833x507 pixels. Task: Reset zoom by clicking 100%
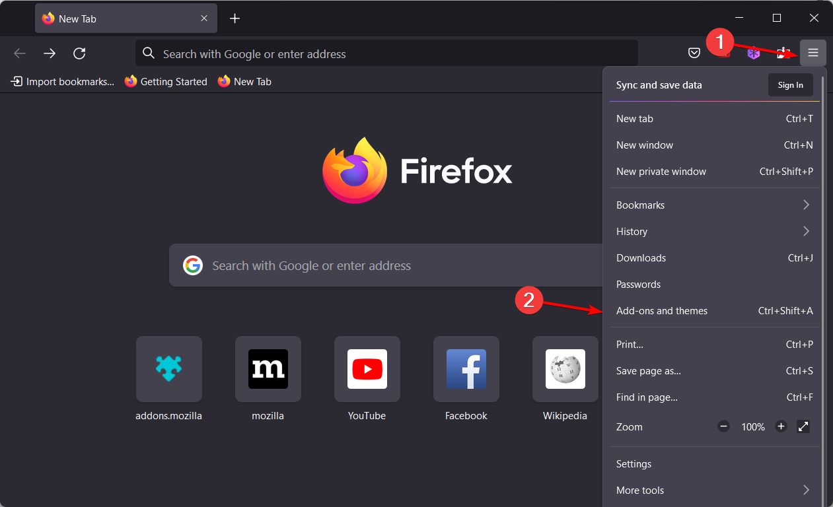pyautogui.click(x=753, y=427)
